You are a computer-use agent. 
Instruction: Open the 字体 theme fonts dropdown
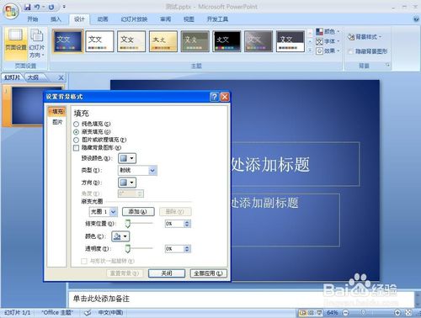[328, 41]
